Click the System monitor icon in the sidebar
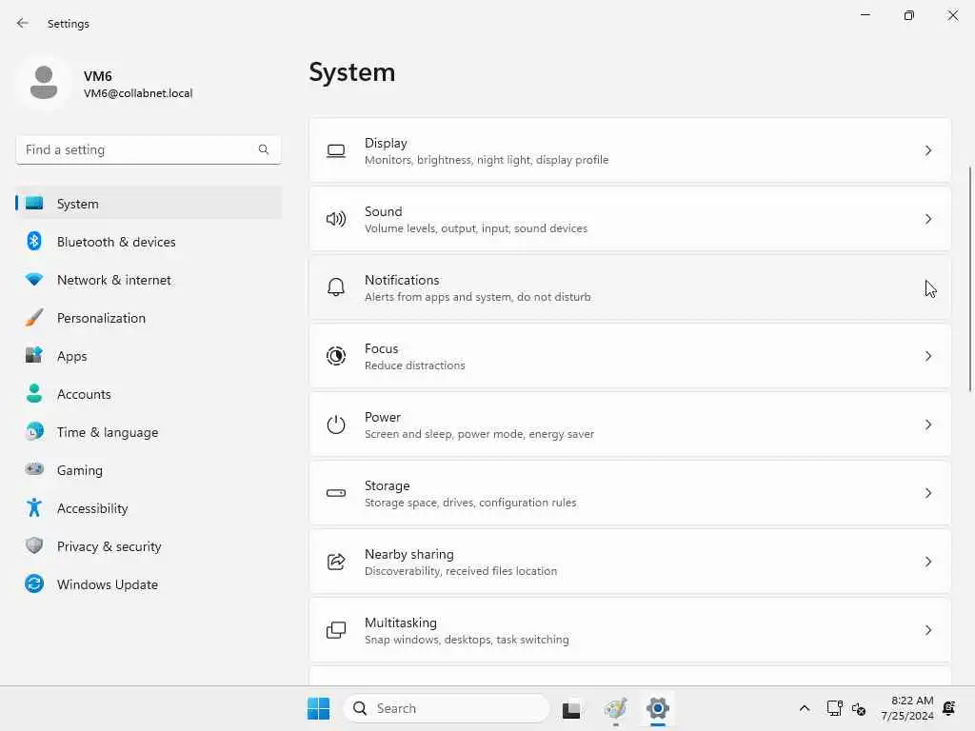 click(34, 203)
